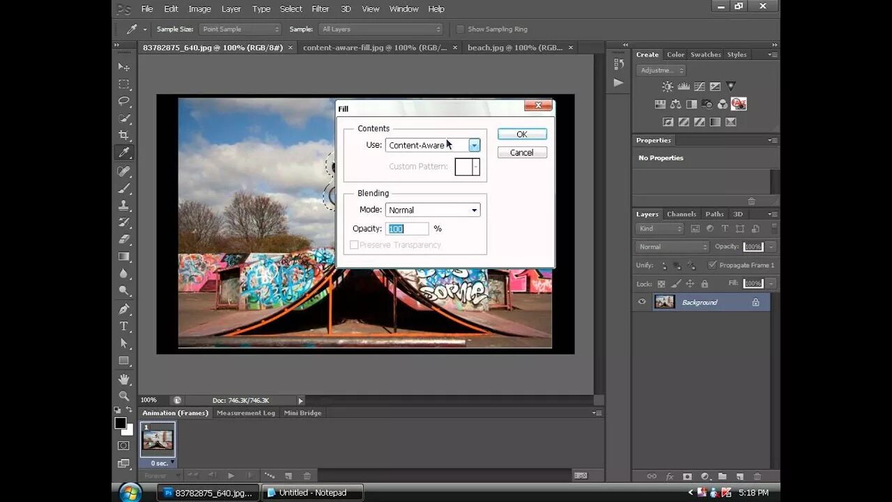Add a Curves adjustment

[699, 86]
